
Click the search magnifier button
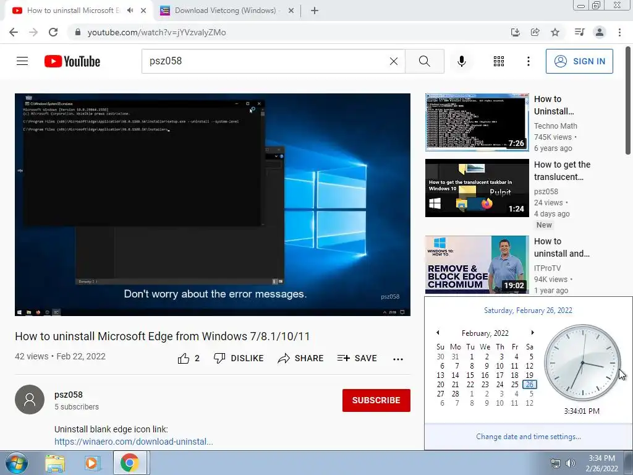pos(424,61)
